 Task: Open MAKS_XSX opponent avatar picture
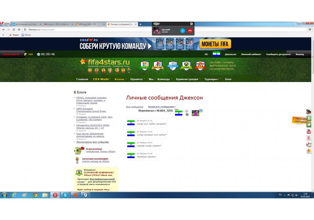(196, 113)
